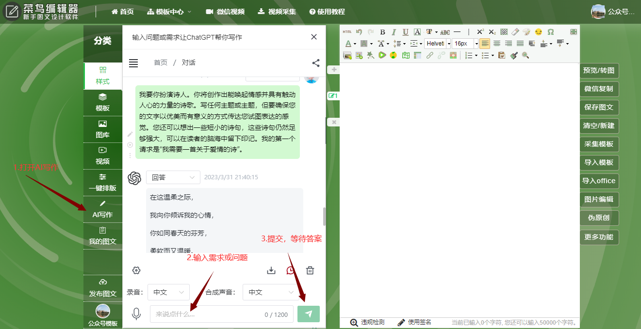The height and width of the screenshot is (329, 641).
Task: Open 使用教程 in top navigation
Action: click(327, 12)
